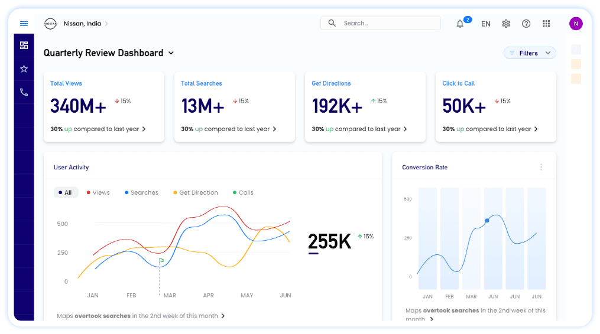Open the hamburger menu
The image size is (600, 334).
pyautogui.click(x=24, y=24)
